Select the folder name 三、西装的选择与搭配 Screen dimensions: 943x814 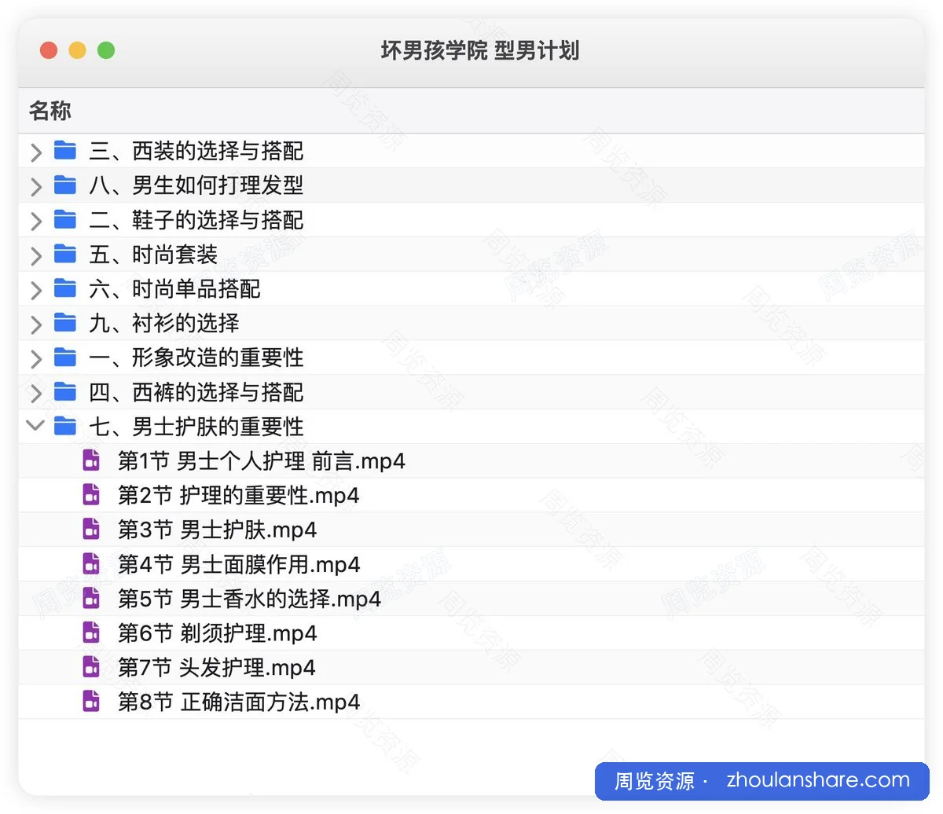pos(196,151)
